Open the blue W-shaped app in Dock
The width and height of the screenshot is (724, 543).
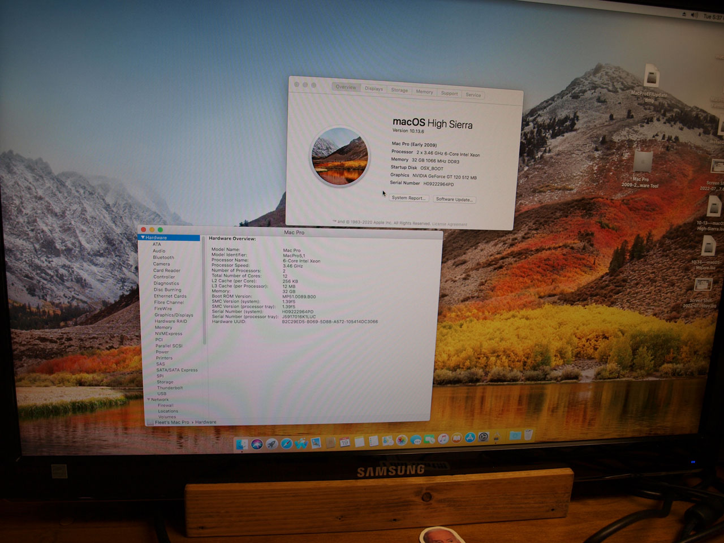(x=301, y=443)
